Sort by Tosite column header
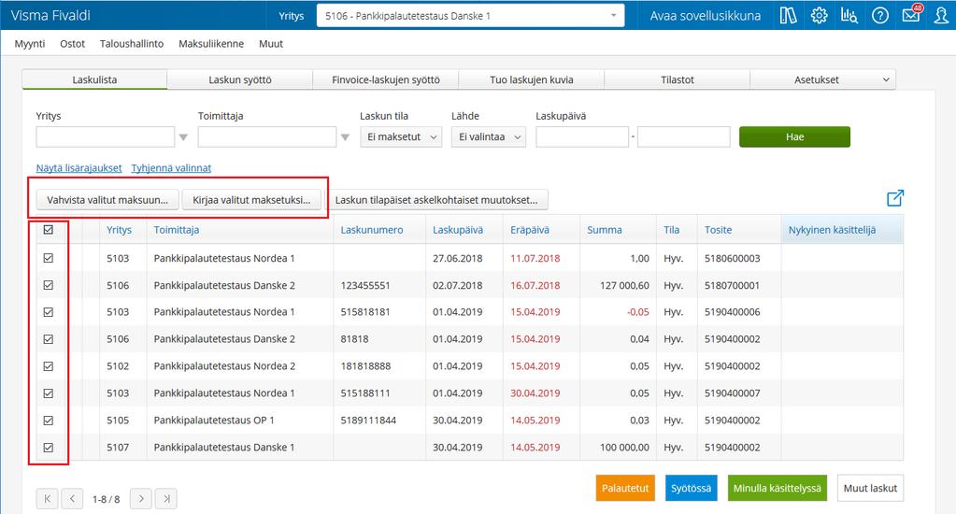956x514 pixels. (719, 230)
